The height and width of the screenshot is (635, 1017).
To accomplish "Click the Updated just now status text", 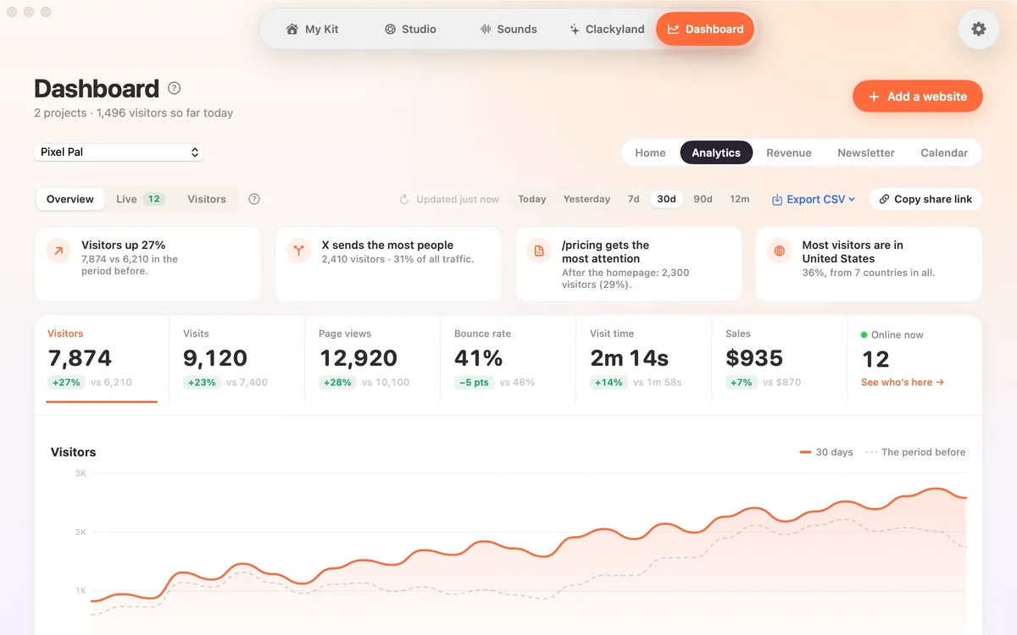I will [x=458, y=200].
